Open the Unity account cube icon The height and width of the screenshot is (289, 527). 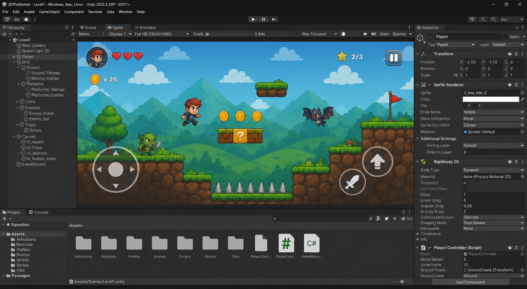[x=7, y=19]
